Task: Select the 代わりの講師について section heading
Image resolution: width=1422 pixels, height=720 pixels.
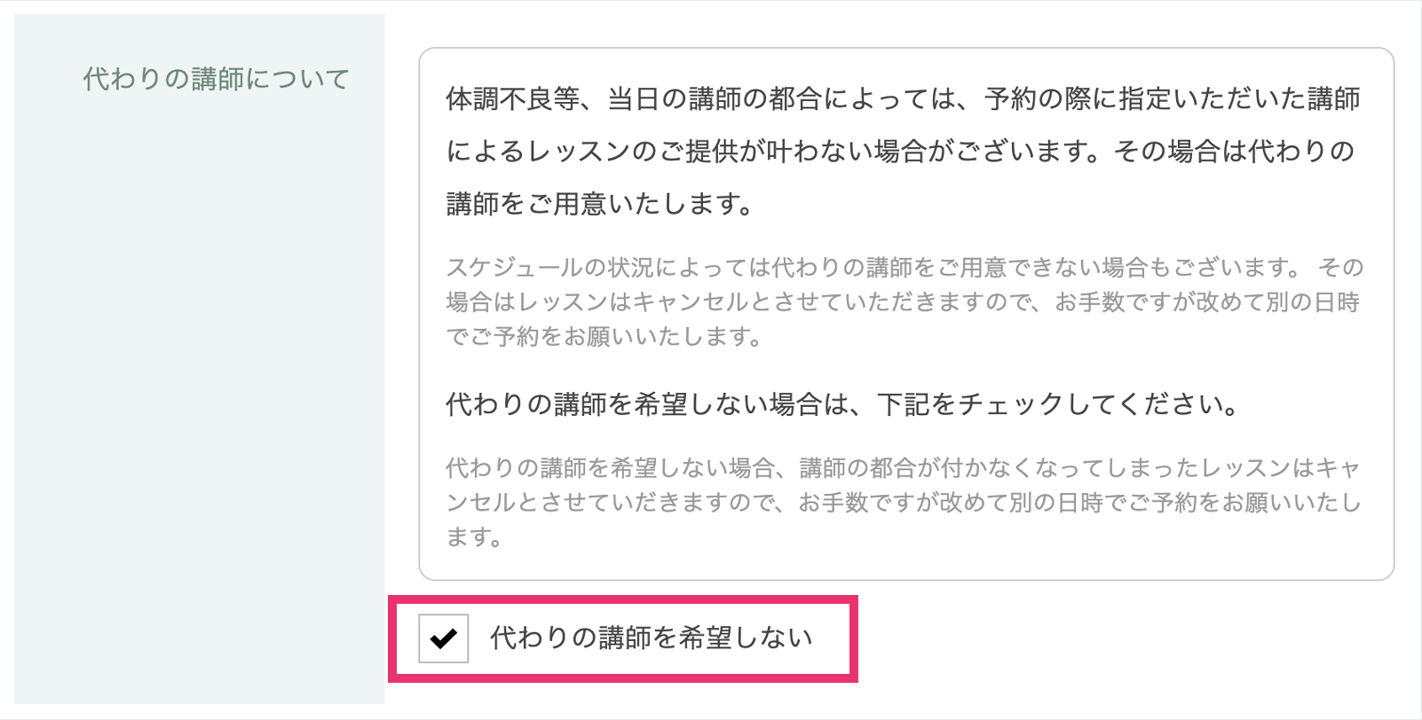Action: pyautogui.click(x=216, y=79)
